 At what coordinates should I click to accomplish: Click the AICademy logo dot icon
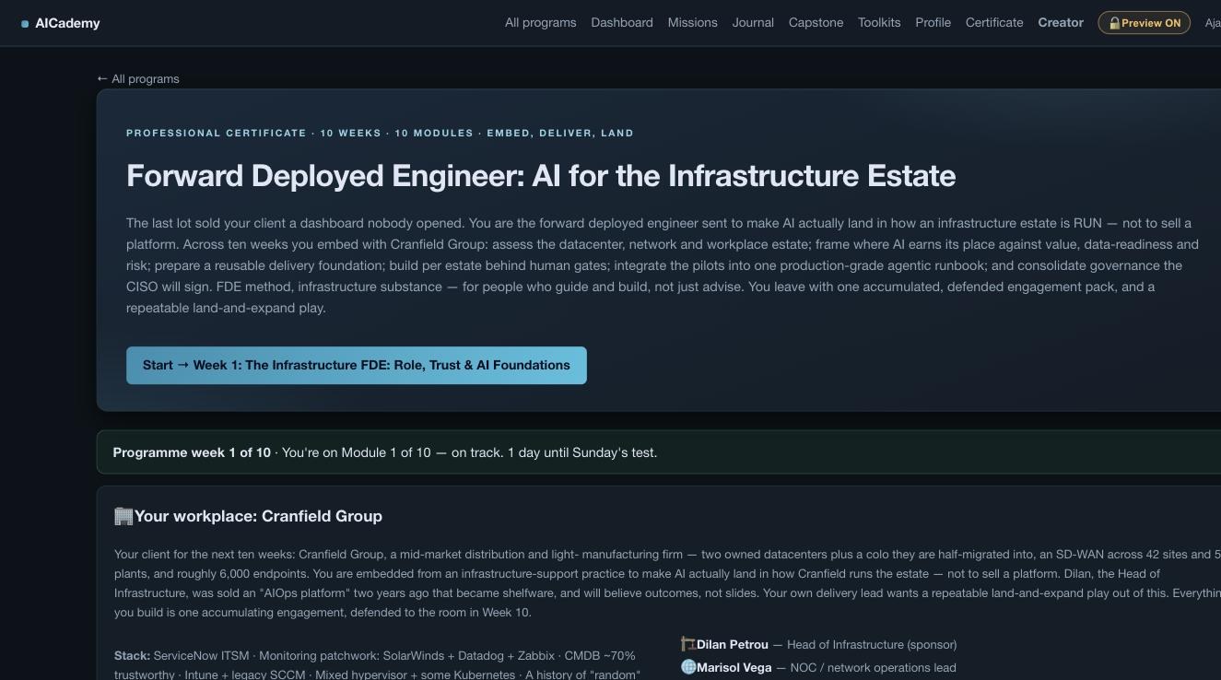click(25, 24)
